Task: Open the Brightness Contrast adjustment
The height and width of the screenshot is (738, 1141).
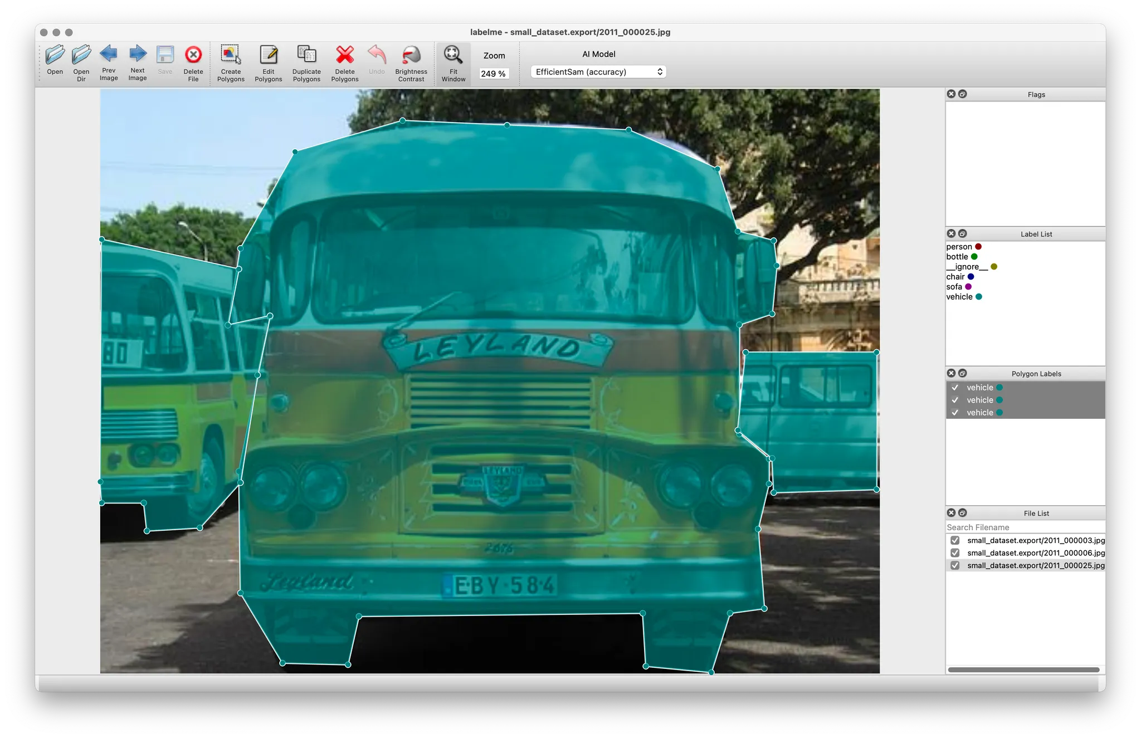Action: [x=411, y=55]
